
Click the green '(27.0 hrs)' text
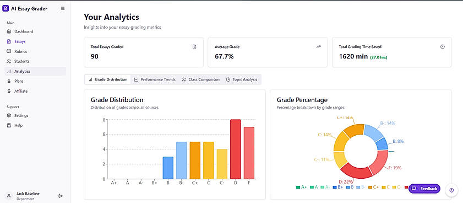pos(379,57)
